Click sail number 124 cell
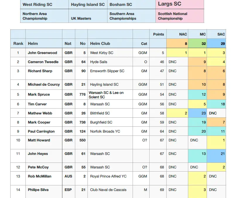 click(81, 131)
